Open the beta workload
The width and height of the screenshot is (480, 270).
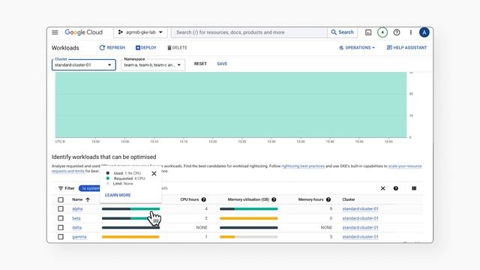(x=76, y=218)
